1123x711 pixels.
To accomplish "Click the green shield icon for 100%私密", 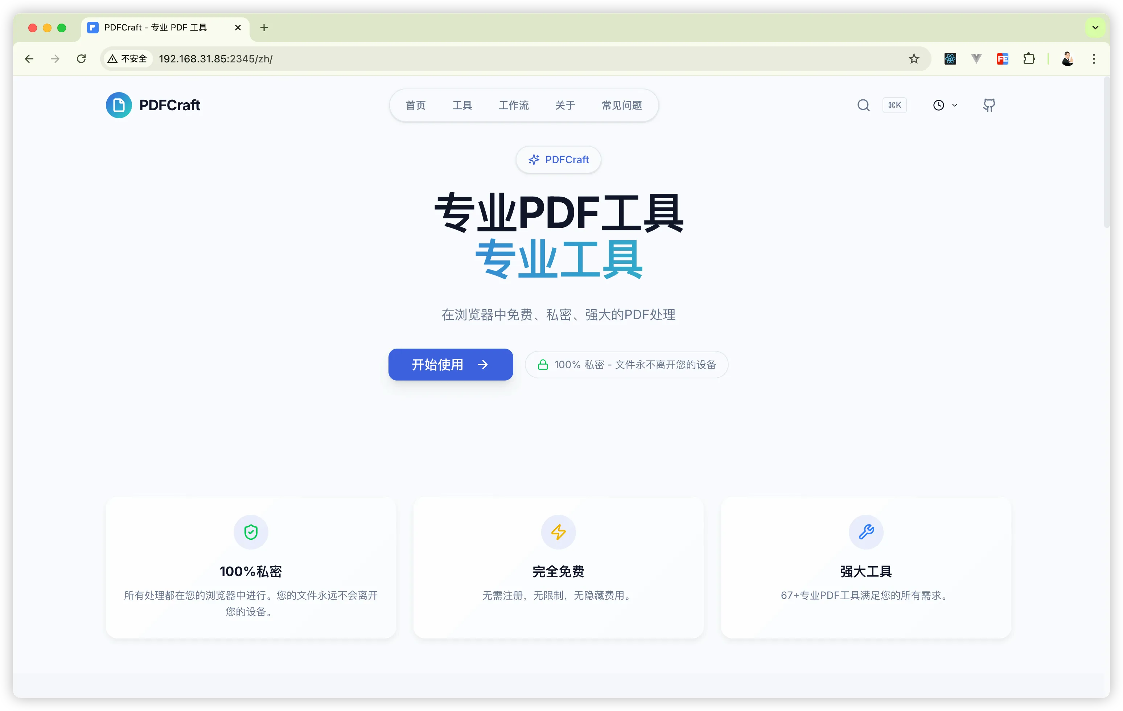I will click(251, 532).
